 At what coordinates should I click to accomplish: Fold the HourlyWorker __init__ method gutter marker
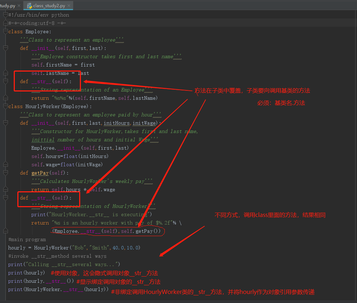pos(6,123)
